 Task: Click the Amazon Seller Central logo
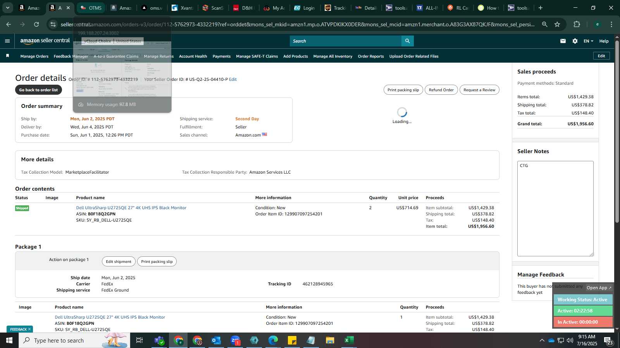(x=45, y=41)
